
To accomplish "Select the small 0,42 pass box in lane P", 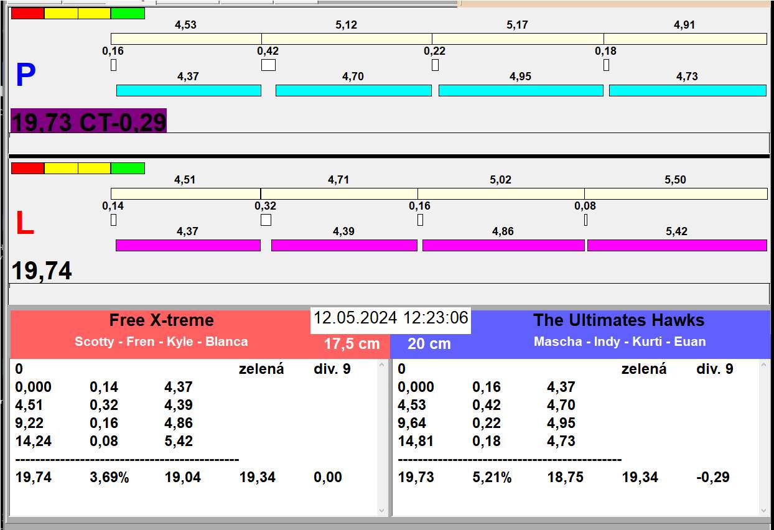I will [x=268, y=65].
